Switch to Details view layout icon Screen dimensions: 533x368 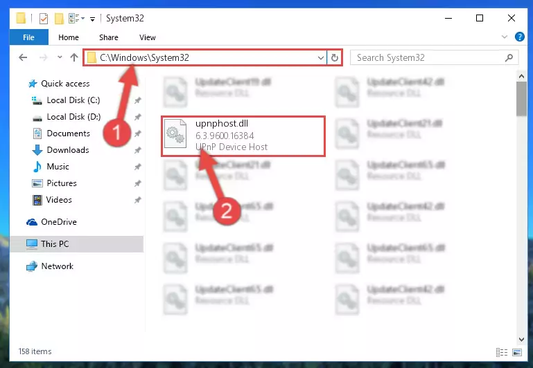(x=502, y=352)
